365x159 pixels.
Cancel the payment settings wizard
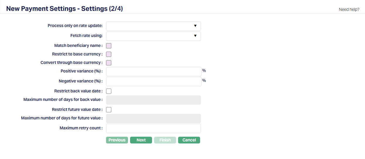[189, 140]
